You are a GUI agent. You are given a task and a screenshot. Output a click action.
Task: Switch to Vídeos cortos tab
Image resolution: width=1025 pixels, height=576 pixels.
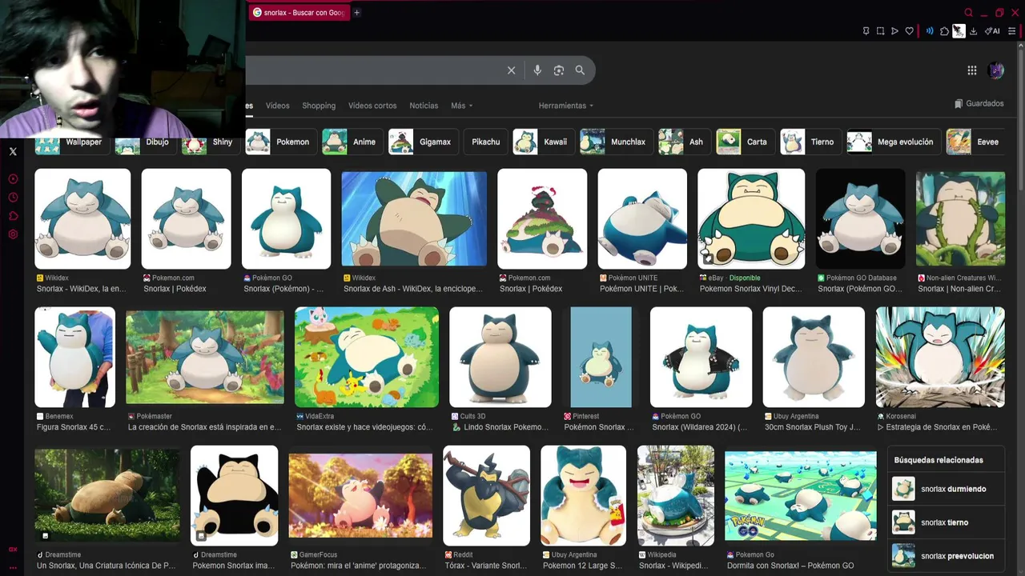click(x=372, y=106)
